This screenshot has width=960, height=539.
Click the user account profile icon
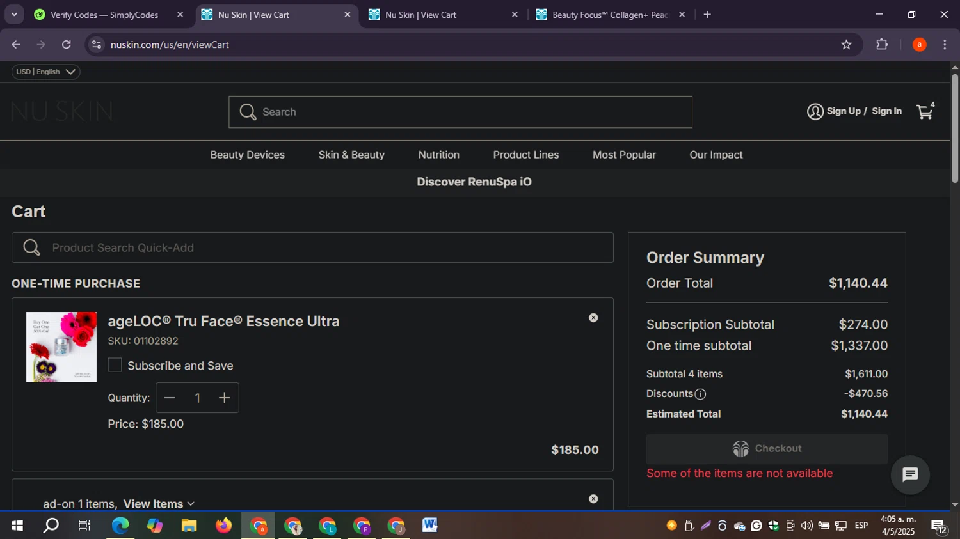click(x=815, y=111)
